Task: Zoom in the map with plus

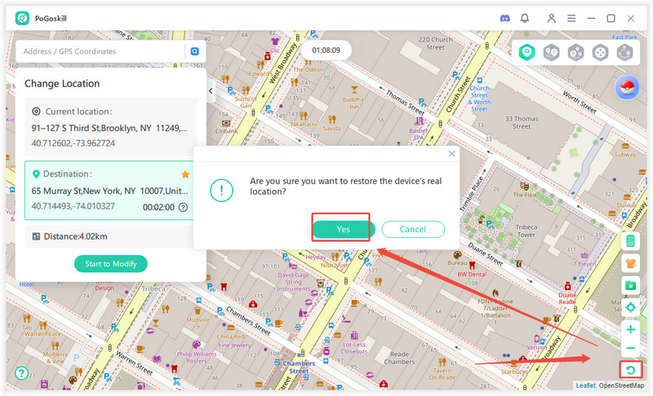Action: click(x=630, y=329)
